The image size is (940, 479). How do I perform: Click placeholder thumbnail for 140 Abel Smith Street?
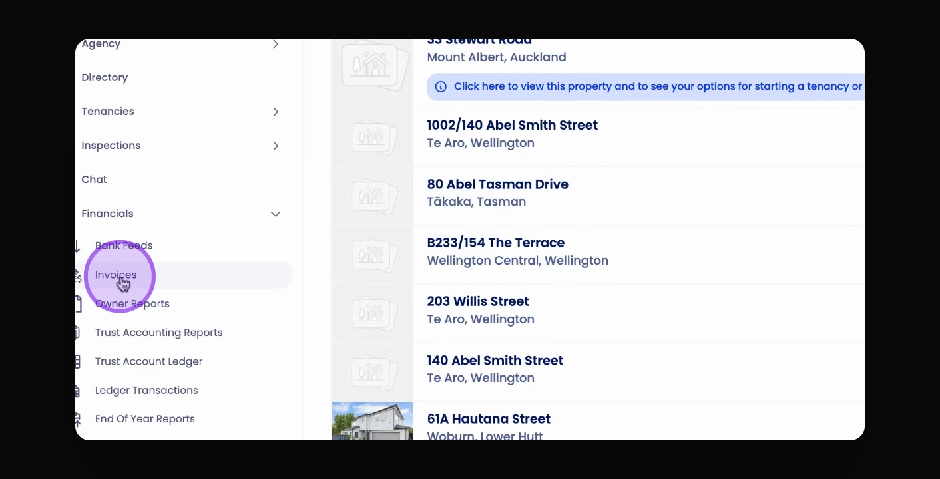pos(372,371)
